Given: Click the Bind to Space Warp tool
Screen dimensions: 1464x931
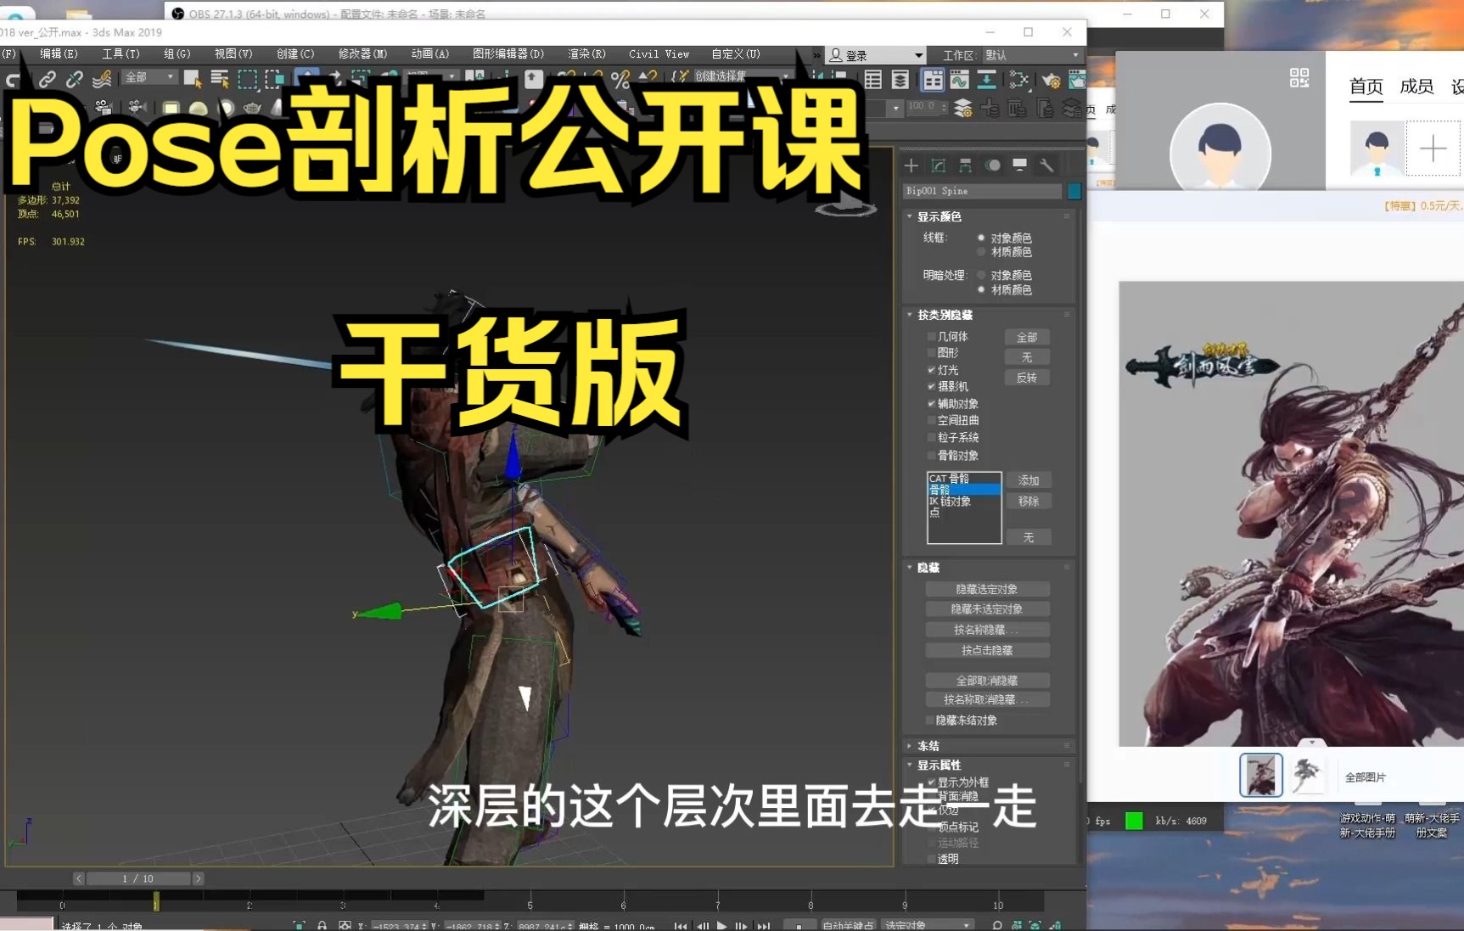Looking at the screenshot, I should (x=102, y=79).
